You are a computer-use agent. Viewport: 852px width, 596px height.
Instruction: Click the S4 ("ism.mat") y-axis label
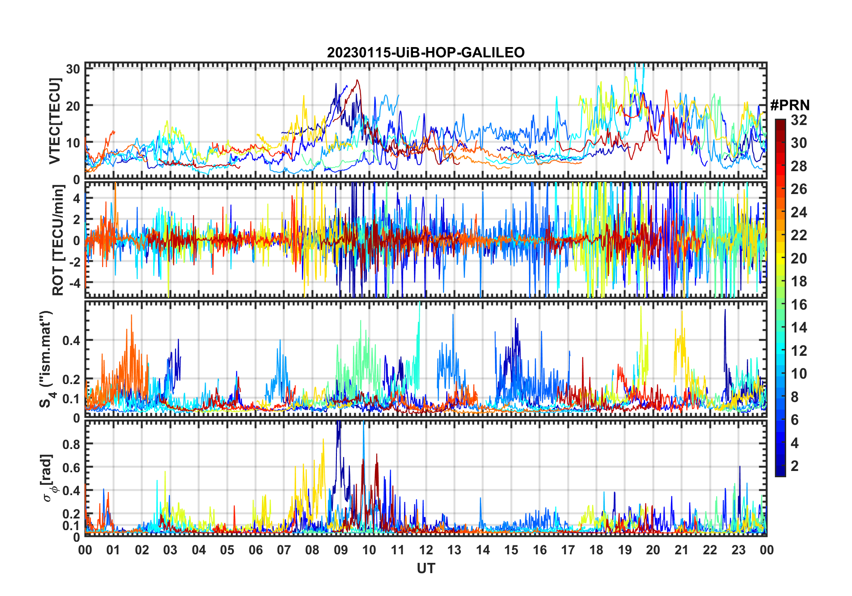pos(47,359)
